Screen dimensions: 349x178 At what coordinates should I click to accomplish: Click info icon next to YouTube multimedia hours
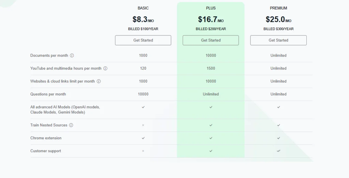coord(105,68)
